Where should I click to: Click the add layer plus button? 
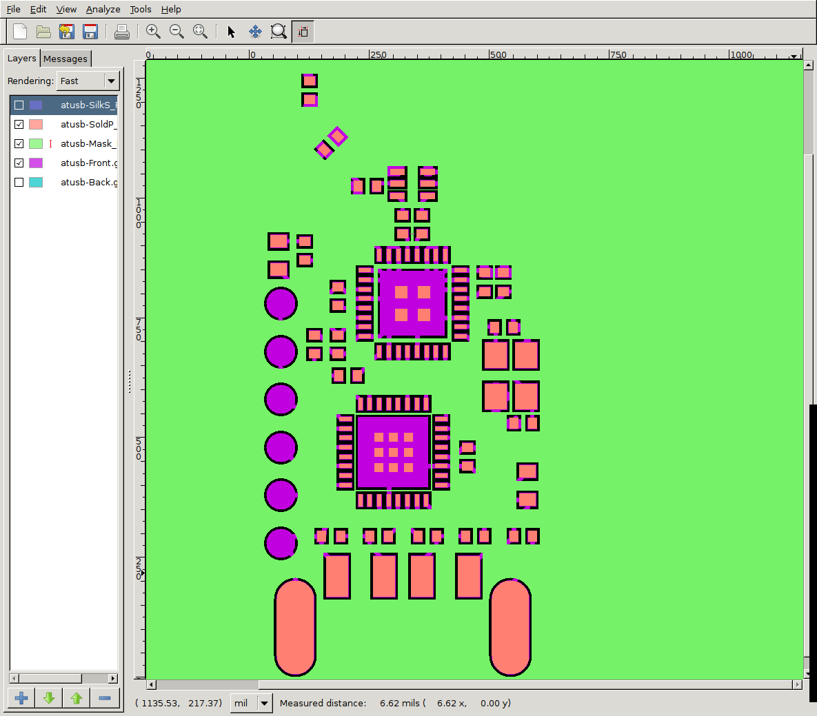tap(21, 698)
